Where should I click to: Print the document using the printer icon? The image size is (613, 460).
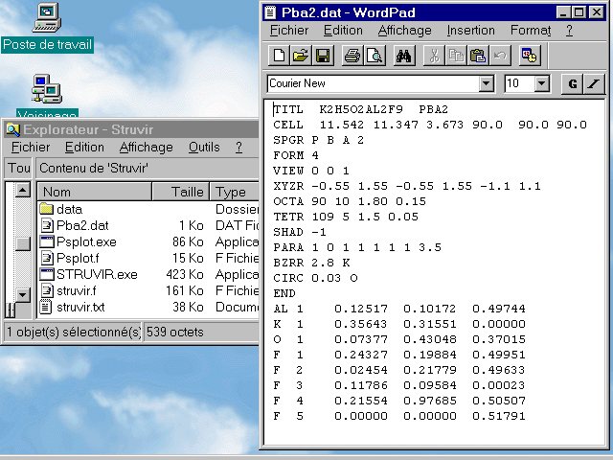(352, 56)
